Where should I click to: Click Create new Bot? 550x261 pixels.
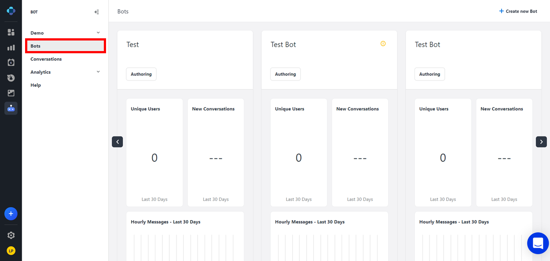518,11
